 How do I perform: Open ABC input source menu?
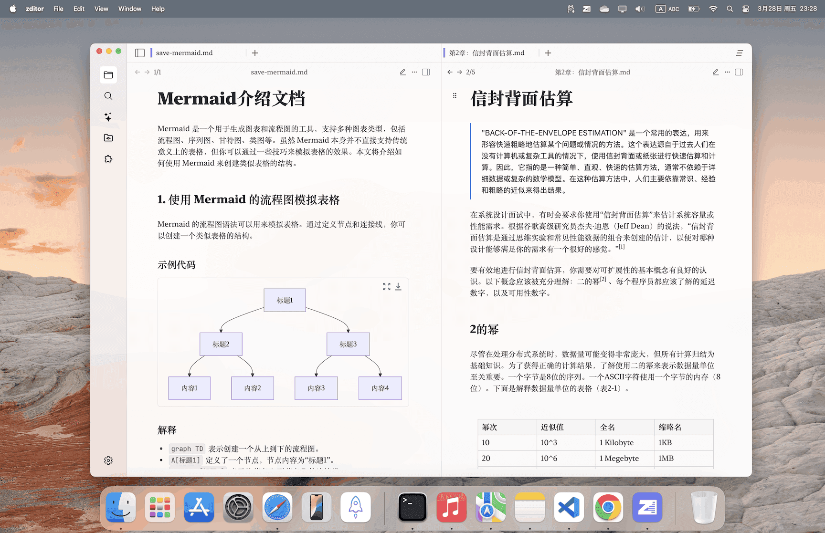tap(667, 9)
